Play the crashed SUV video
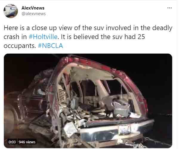Image resolution: width=179 pixels, height=149 pixels. click(x=88, y=101)
